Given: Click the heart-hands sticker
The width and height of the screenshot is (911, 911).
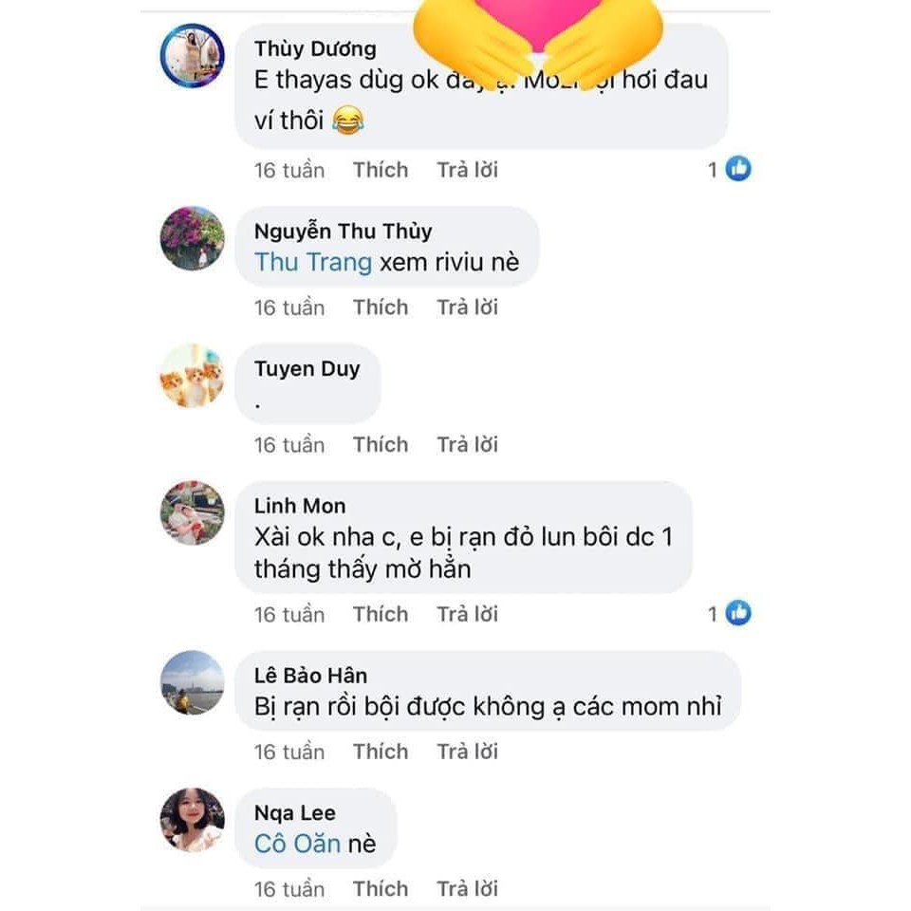Looking at the screenshot, I should pos(538,41).
